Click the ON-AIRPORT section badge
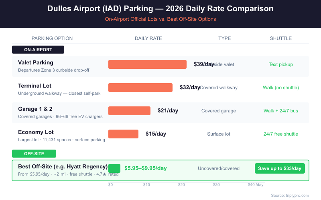 pos(38,50)
